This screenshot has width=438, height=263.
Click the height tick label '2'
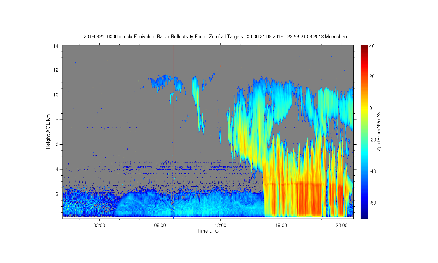click(57, 194)
